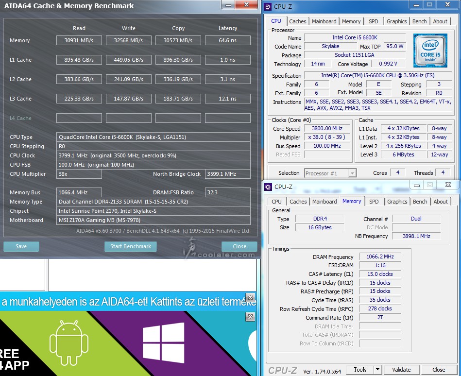Open the Graphics tab in the lower CPU-Z window

[397, 202]
